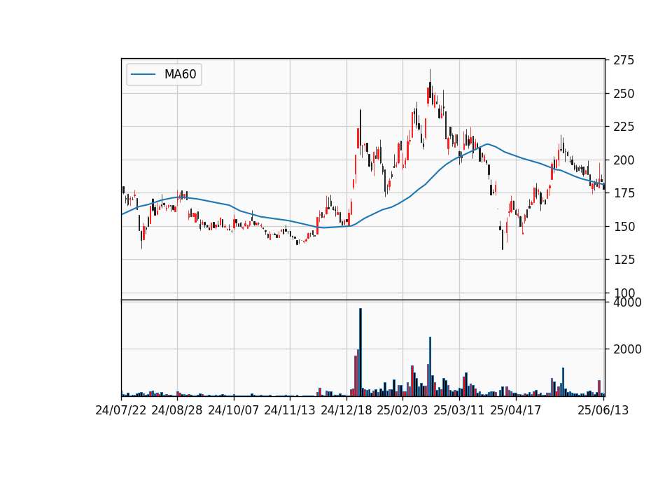The image size is (672, 483).
Task: Click the MA60 line peak near 212
Action: point(487,144)
